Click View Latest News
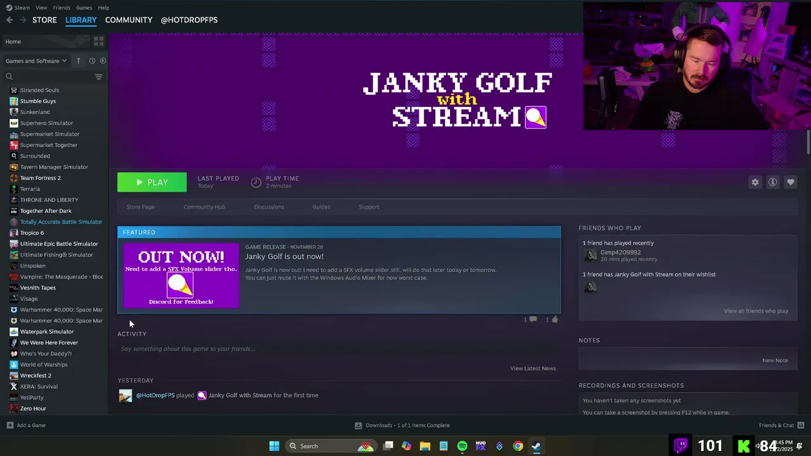This screenshot has width=811, height=456. click(x=533, y=369)
